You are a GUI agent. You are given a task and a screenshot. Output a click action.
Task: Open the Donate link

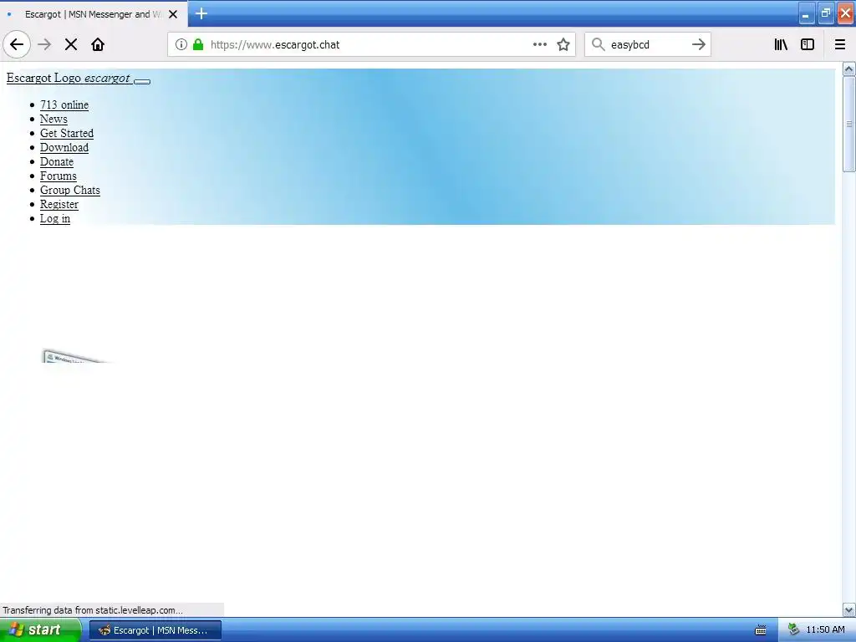[x=56, y=161]
